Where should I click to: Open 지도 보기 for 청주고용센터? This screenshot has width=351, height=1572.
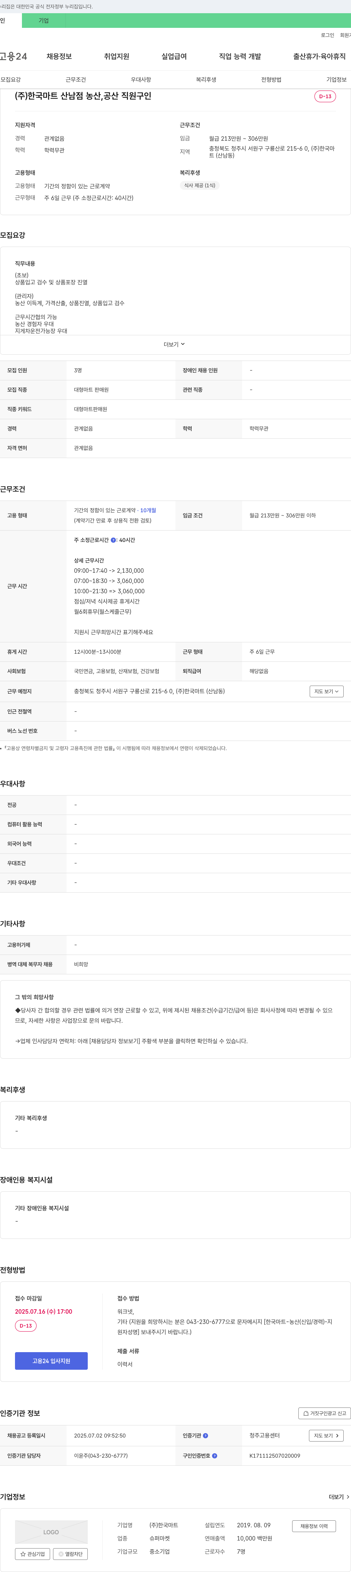tap(326, 1435)
